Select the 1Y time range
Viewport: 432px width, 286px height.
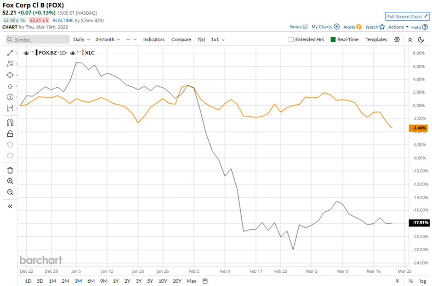(x=116, y=281)
